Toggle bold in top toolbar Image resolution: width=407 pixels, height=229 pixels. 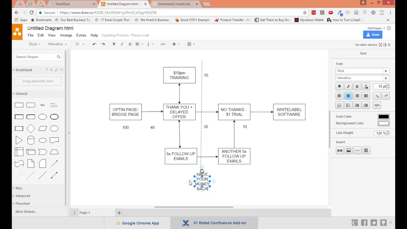tap(114, 44)
